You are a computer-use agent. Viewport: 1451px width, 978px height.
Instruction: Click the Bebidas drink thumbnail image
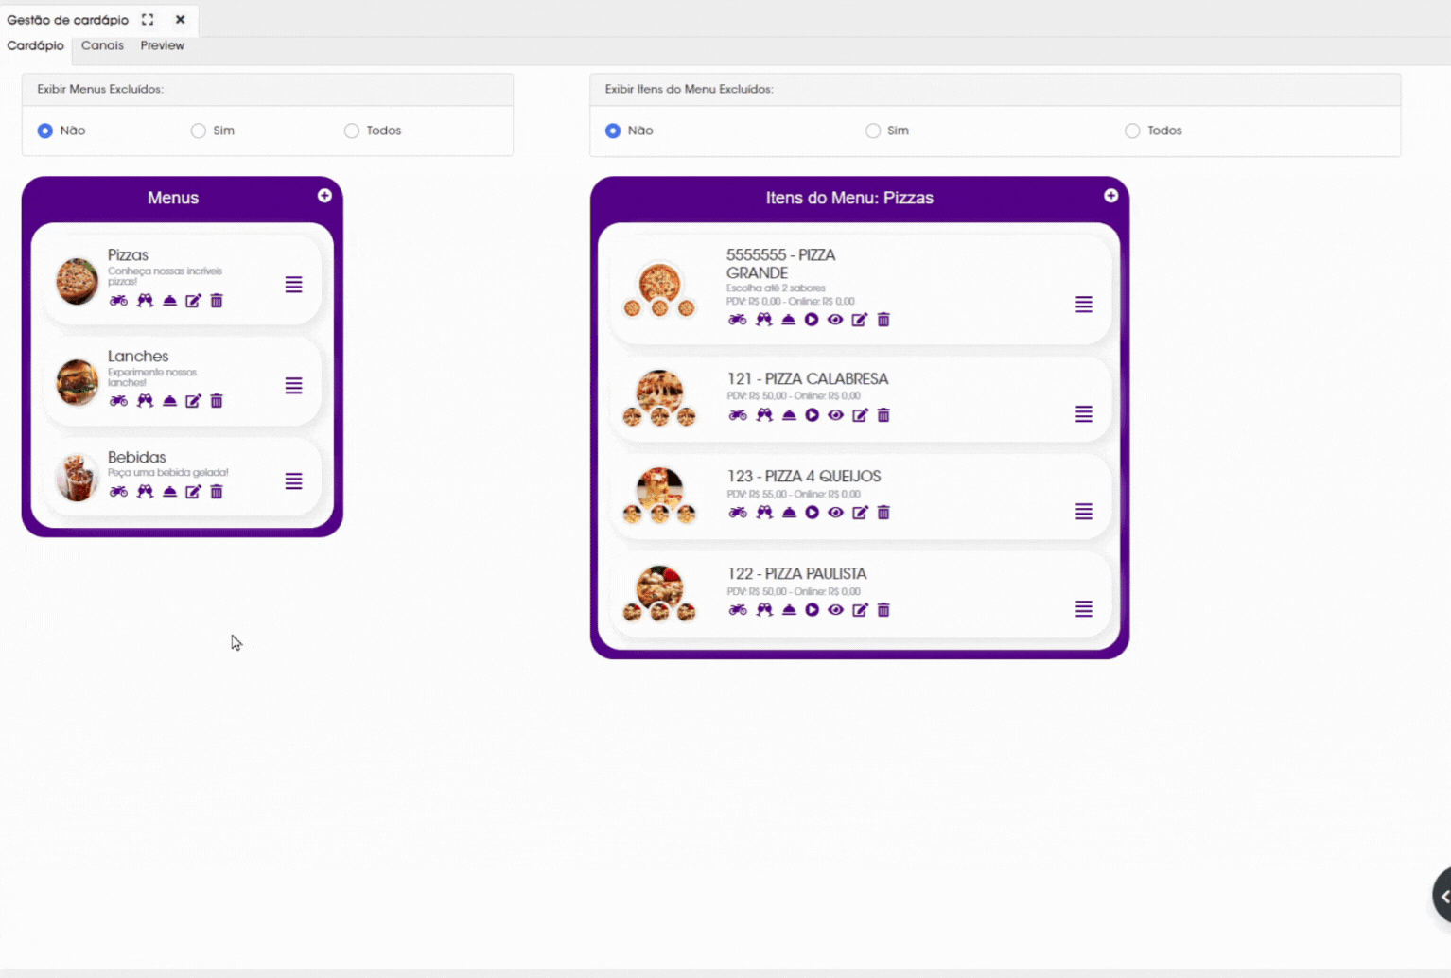[x=77, y=477]
